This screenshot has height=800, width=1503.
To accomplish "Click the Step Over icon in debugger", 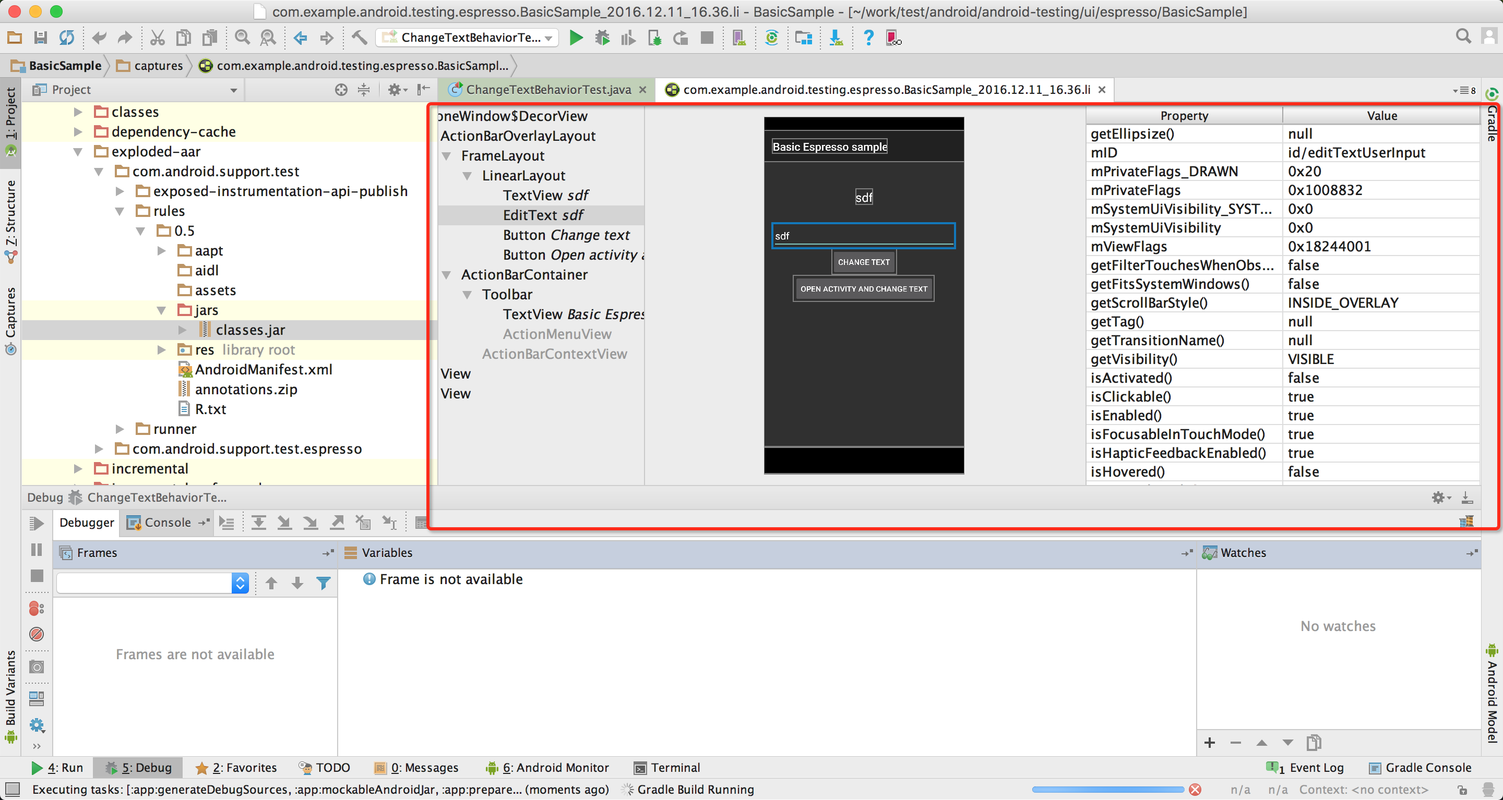I will coord(258,523).
